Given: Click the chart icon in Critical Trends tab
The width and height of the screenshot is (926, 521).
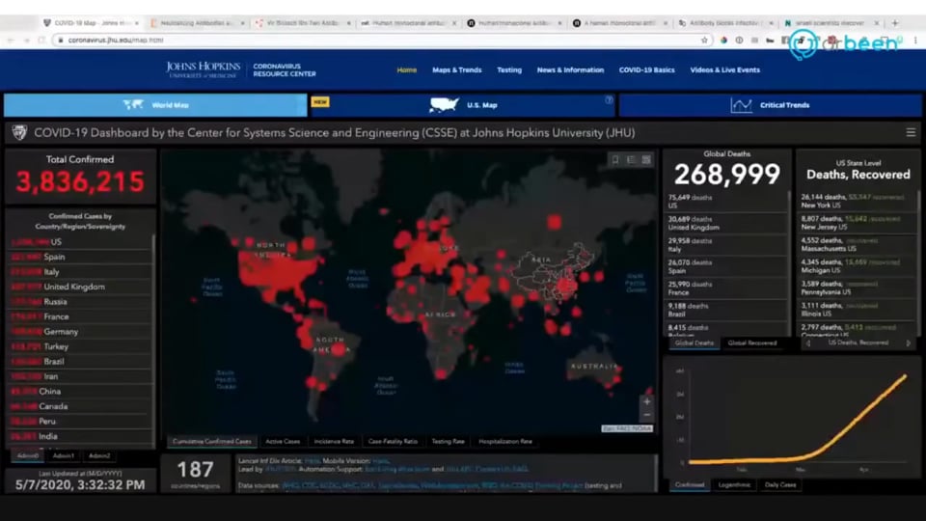Looking at the screenshot, I should [741, 105].
